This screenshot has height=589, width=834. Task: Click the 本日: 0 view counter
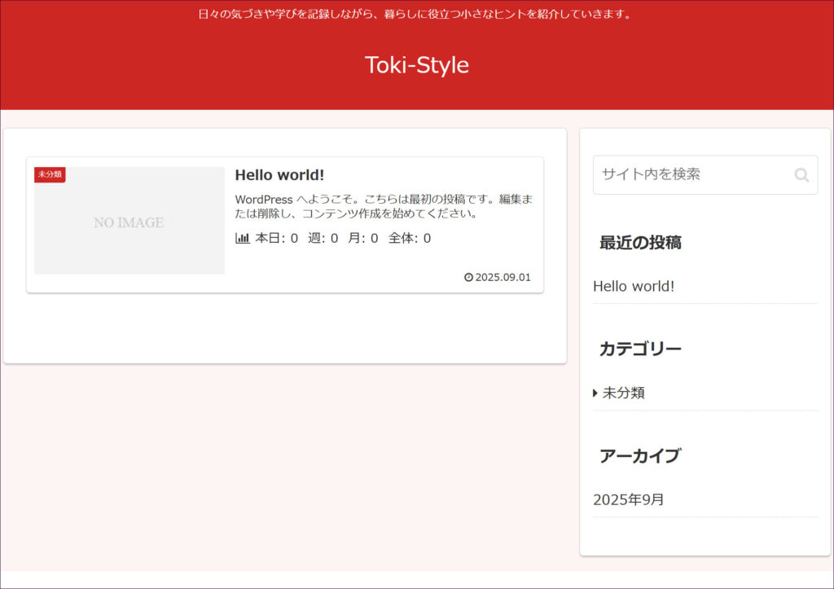pos(277,239)
